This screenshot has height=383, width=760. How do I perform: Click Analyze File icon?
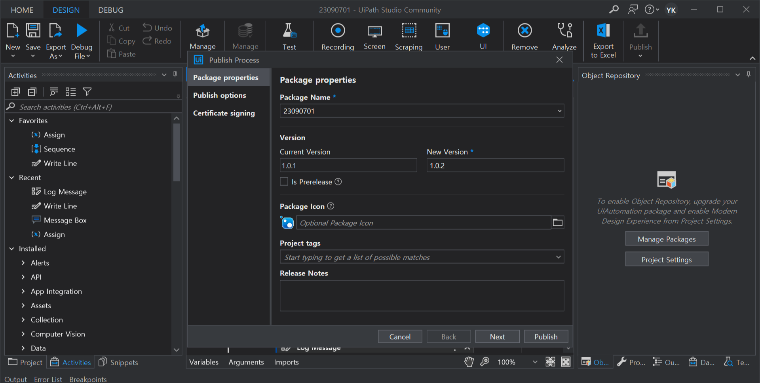(564, 30)
